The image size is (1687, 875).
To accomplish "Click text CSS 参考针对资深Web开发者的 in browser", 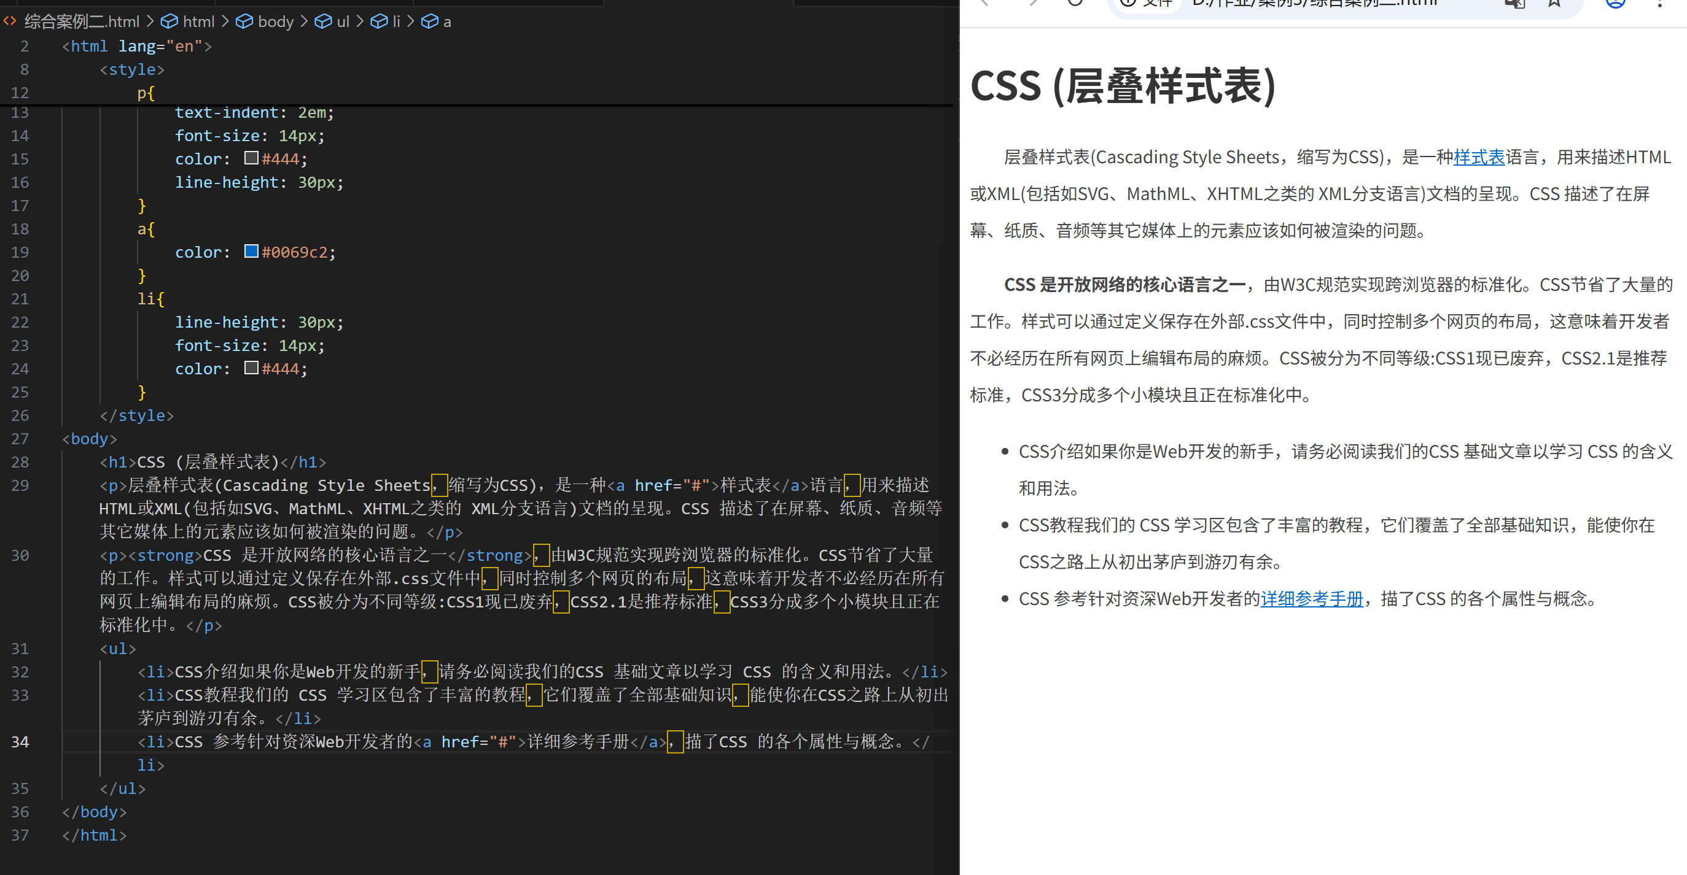I will [x=1140, y=599].
